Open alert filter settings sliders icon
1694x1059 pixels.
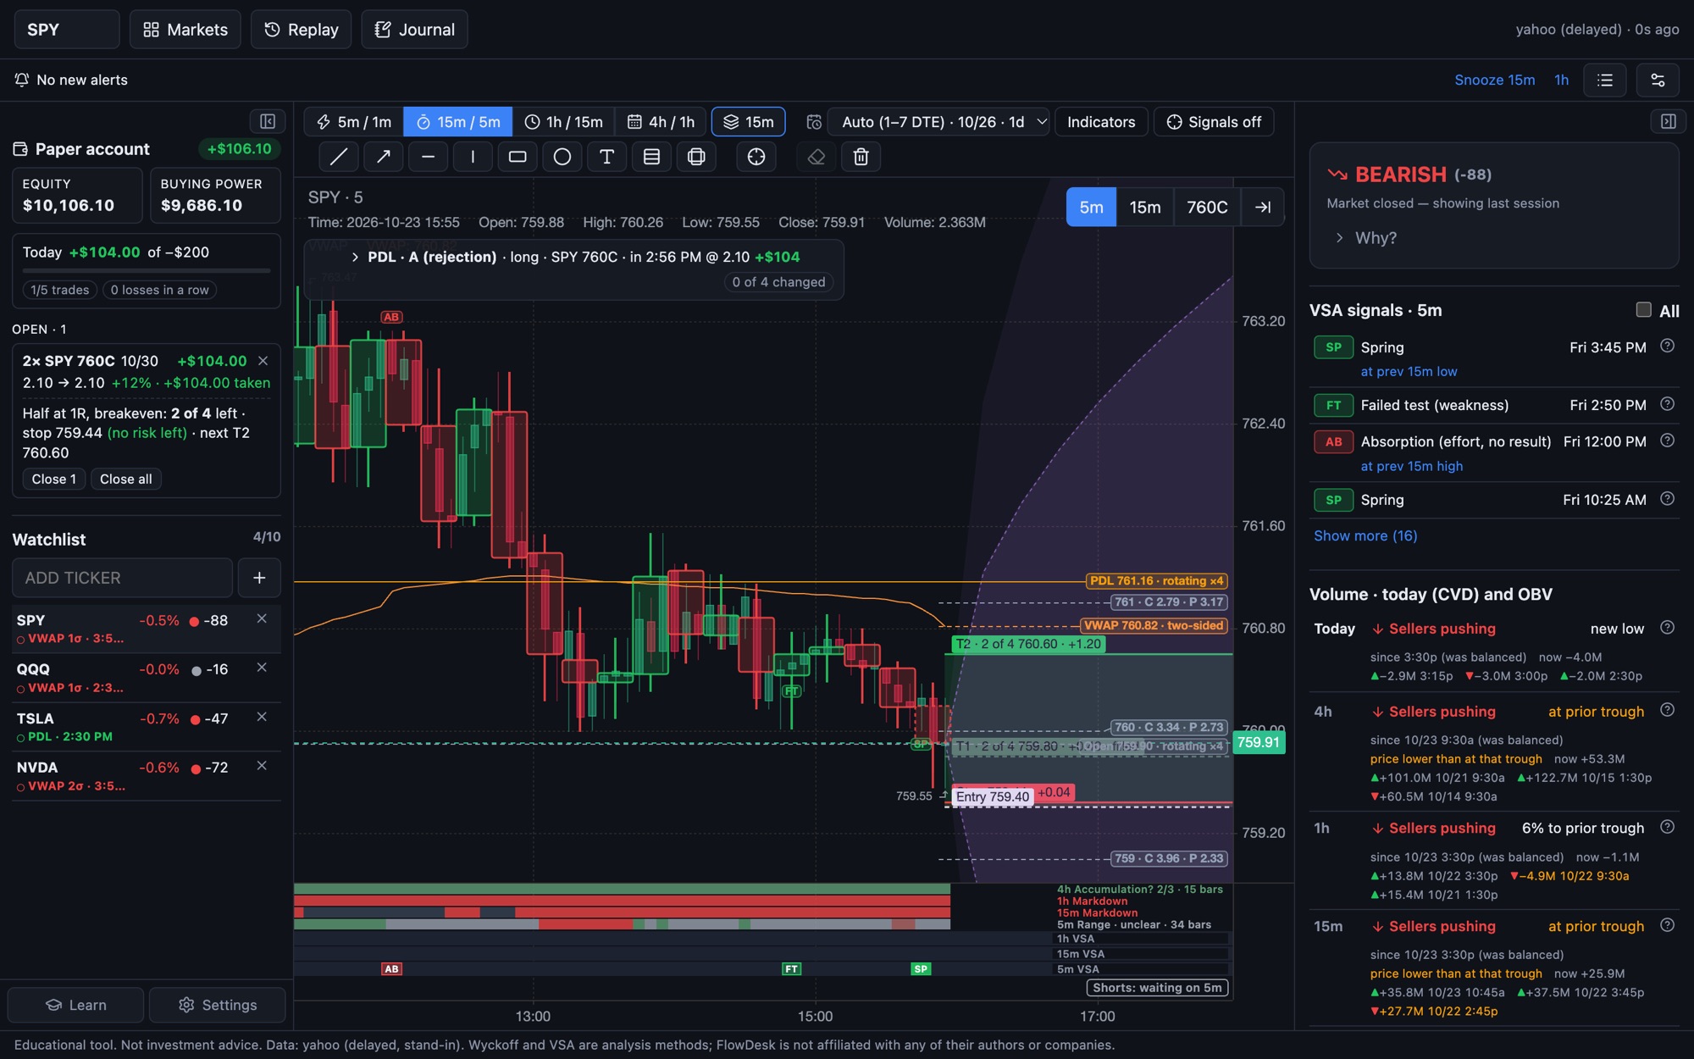[x=1658, y=80]
